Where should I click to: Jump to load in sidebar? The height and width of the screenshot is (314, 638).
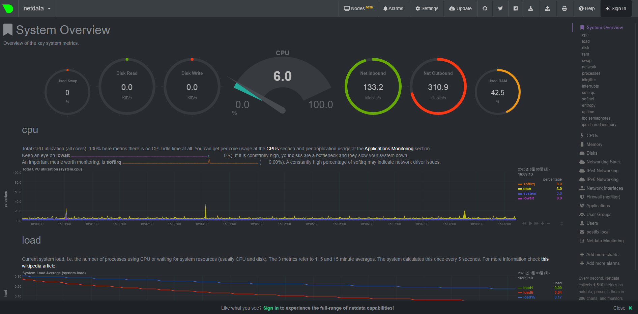pyautogui.click(x=586, y=41)
